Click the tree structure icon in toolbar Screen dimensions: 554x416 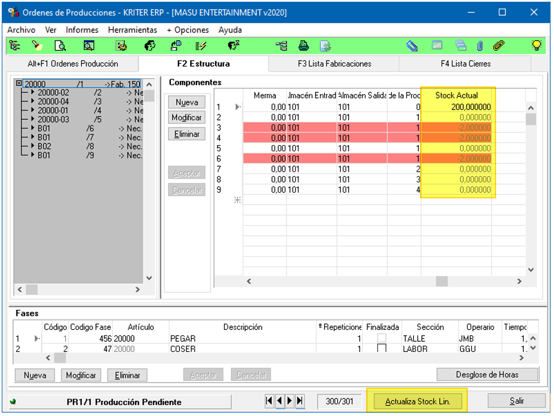[x=15, y=46]
